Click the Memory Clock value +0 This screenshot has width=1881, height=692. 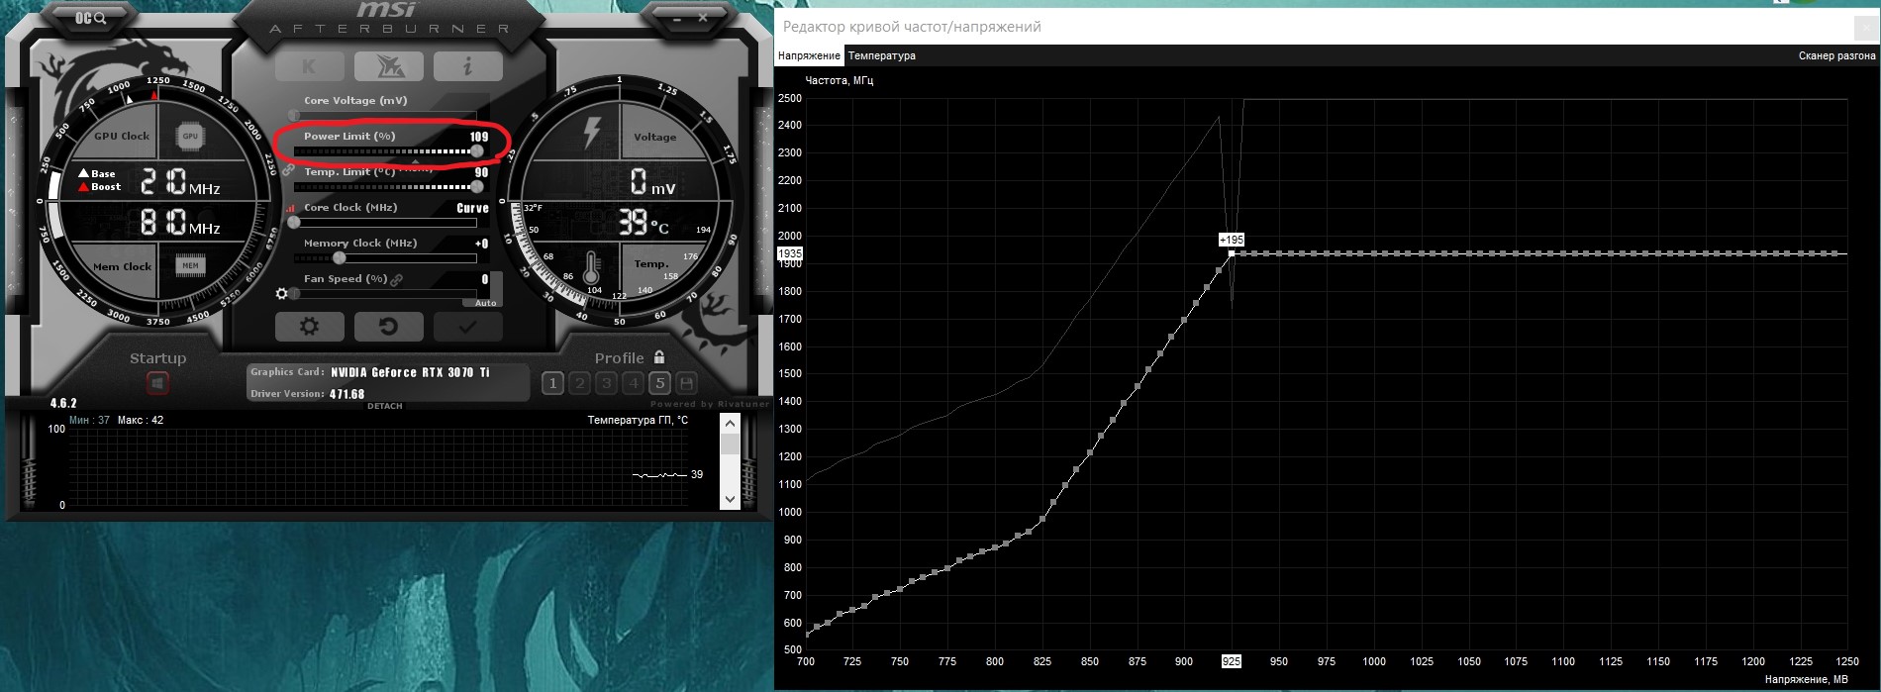481,244
